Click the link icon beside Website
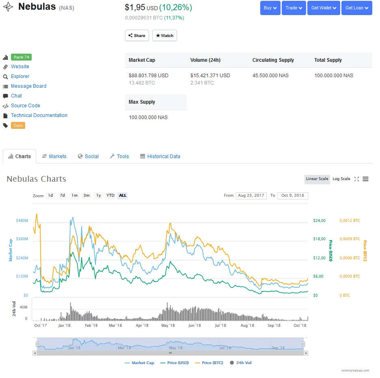 point(5,67)
